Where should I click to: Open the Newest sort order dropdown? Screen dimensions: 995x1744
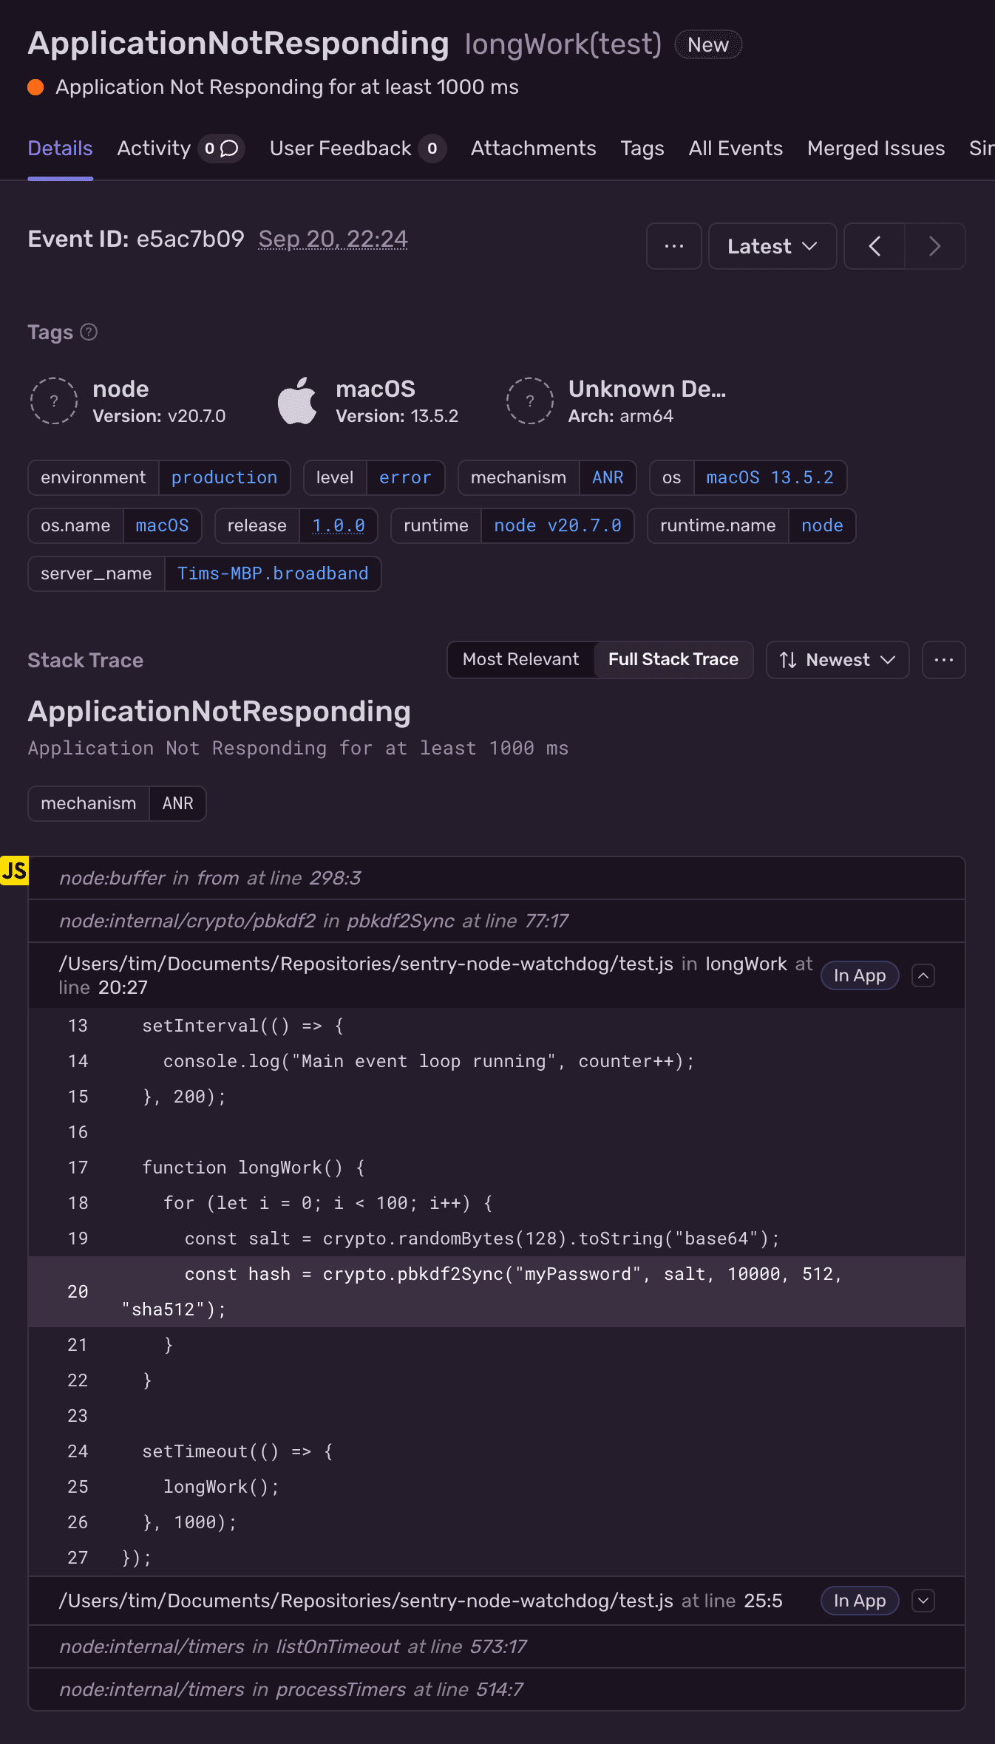click(838, 660)
